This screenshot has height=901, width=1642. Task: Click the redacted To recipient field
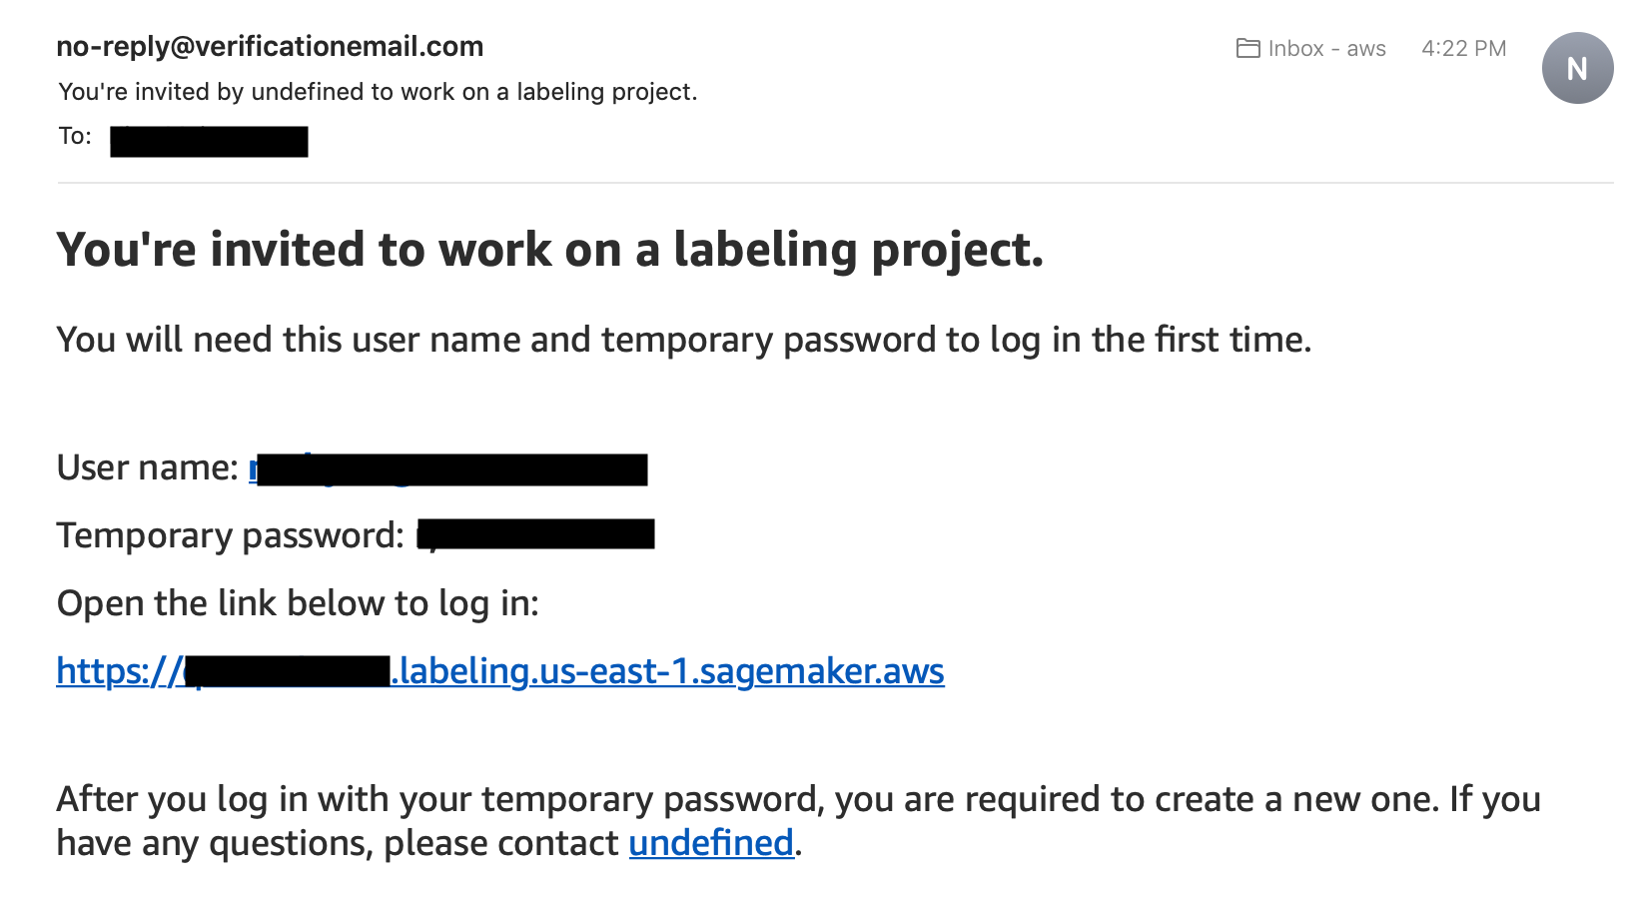209,141
